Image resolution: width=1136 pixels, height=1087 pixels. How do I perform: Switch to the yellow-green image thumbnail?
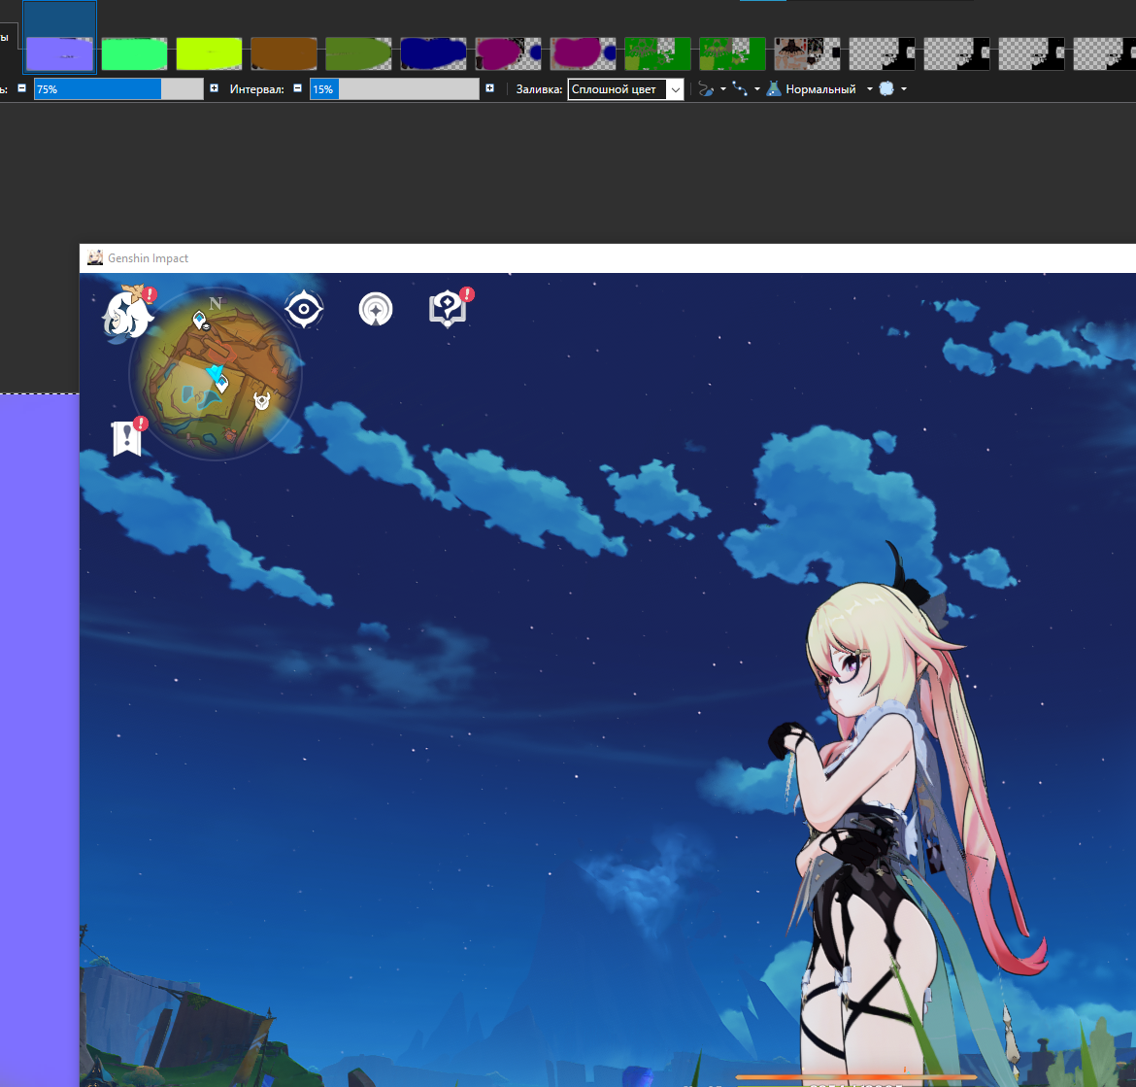210,53
